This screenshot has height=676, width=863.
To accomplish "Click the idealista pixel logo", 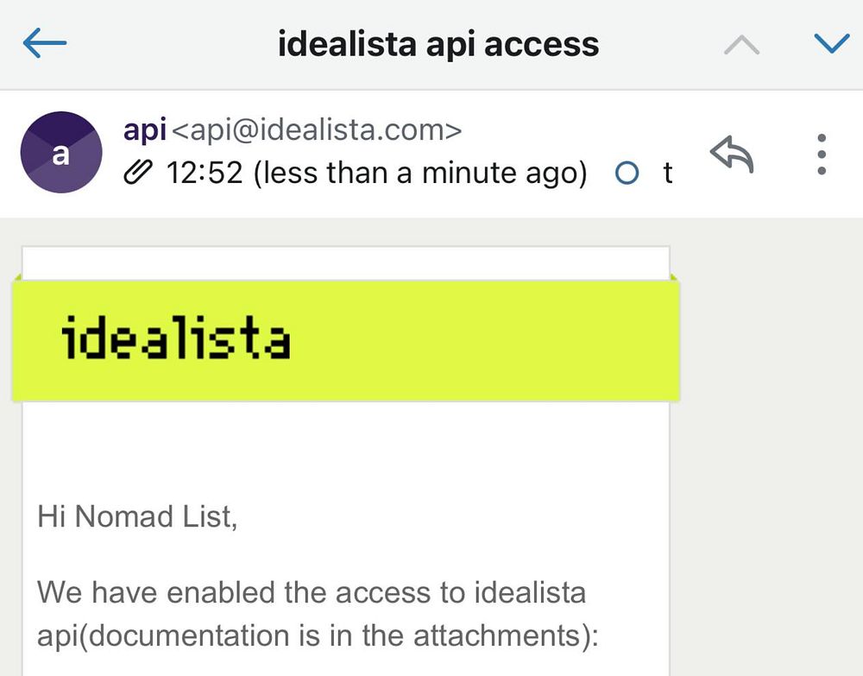I will (x=176, y=338).
